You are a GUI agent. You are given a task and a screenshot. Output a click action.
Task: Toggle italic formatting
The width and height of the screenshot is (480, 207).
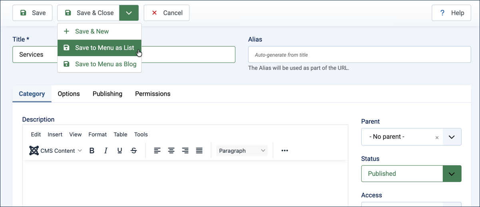pyautogui.click(x=106, y=151)
